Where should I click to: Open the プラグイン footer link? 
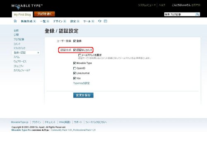tap(36, 122)
